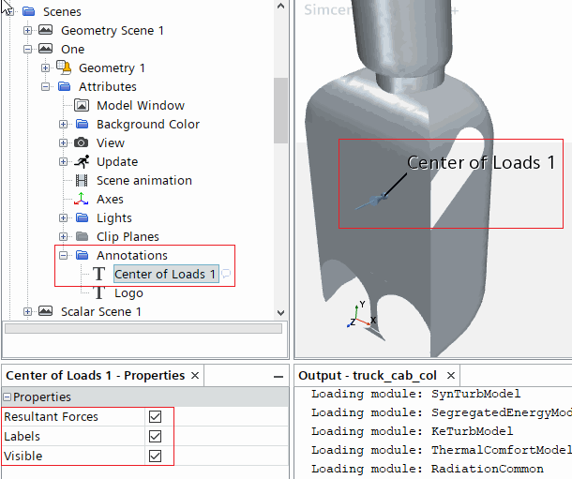Click the 'Loading module: KeTurbModel' output line
The height and width of the screenshot is (479, 572).
[413, 431]
